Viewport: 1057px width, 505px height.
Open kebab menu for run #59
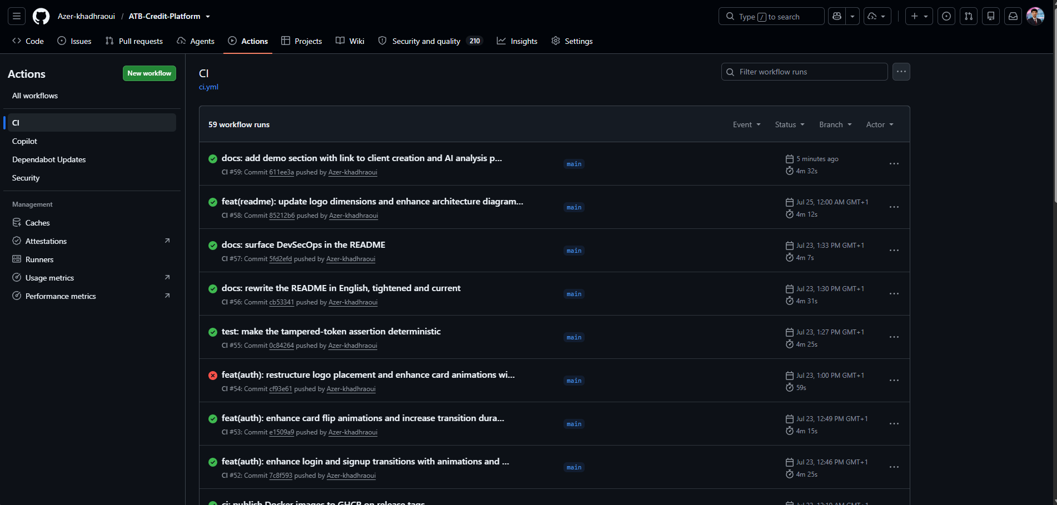coord(894,164)
